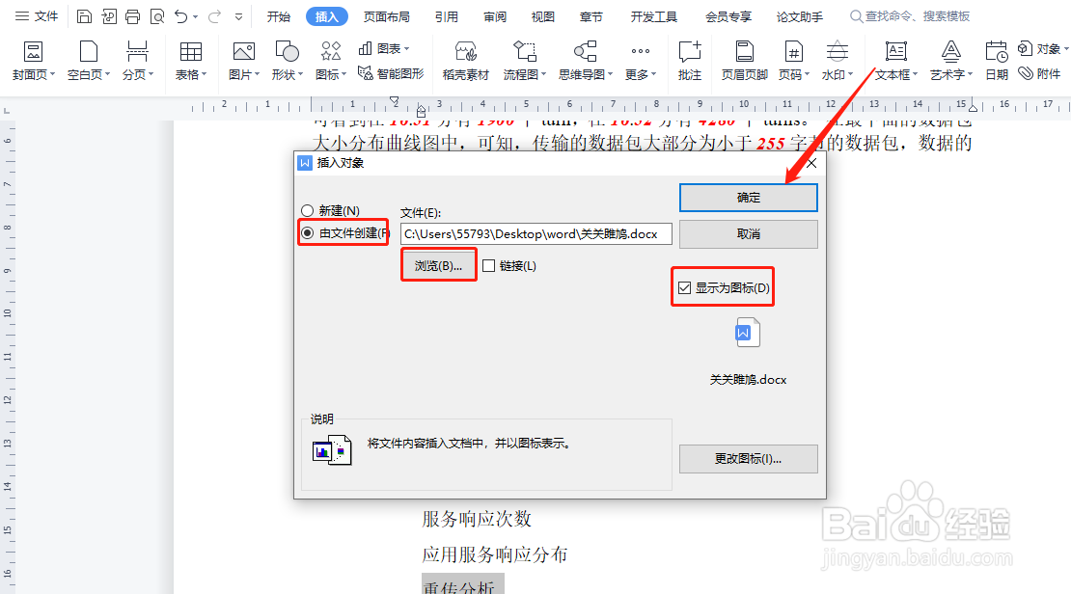
Task: Open the 文件 menu
Action: [37, 15]
